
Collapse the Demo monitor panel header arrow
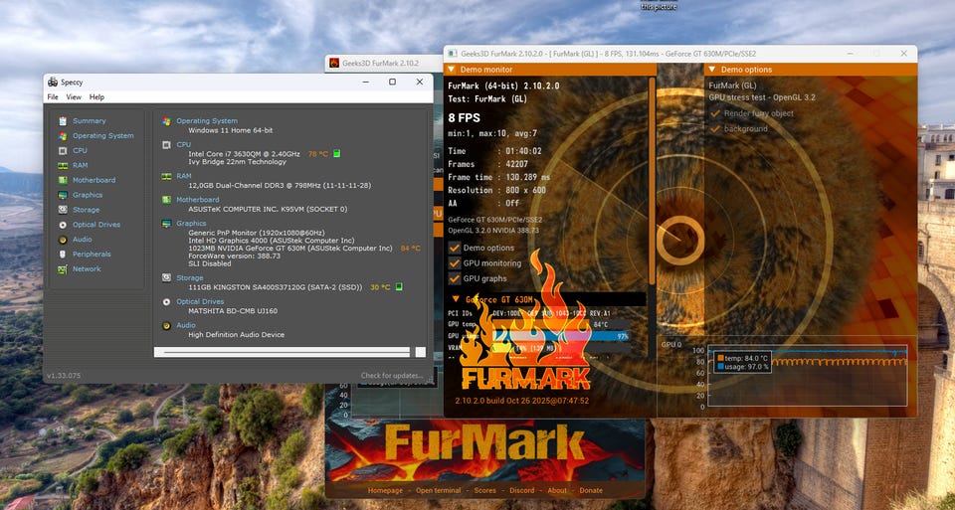[x=452, y=70]
